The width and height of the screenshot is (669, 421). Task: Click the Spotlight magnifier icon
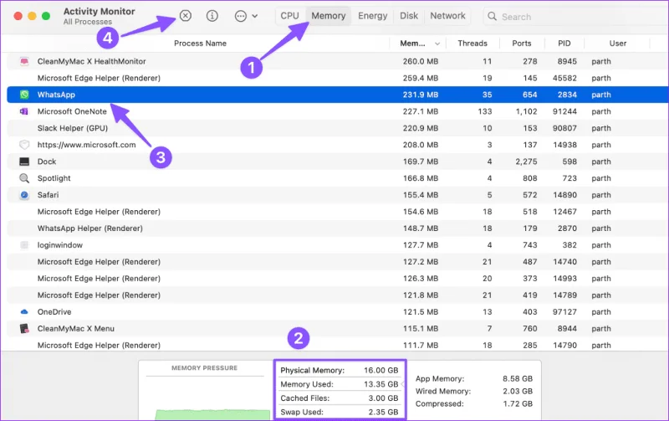pos(24,178)
